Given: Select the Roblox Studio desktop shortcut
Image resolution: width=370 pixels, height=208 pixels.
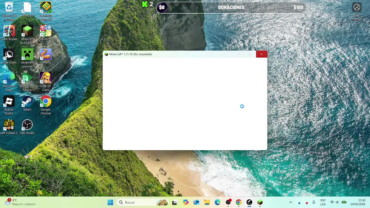Looking at the screenshot, I should pos(9,105).
